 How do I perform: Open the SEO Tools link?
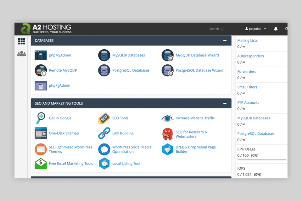[x=120, y=118]
